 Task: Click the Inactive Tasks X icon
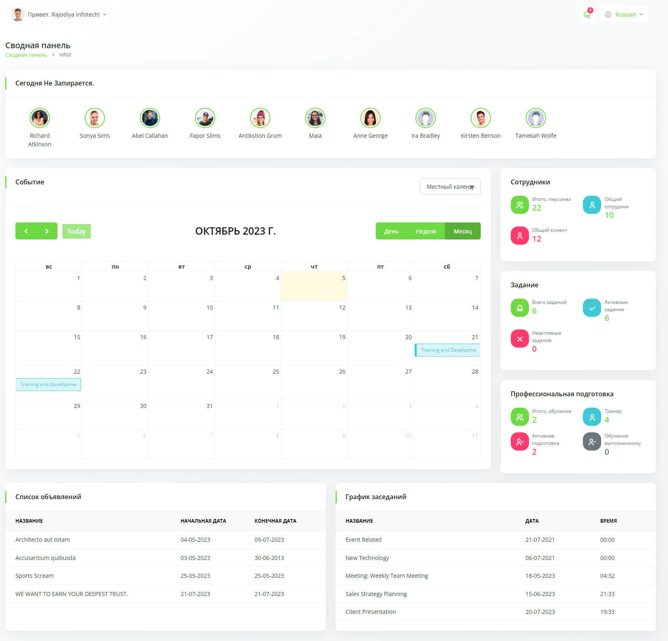tap(519, 339)
